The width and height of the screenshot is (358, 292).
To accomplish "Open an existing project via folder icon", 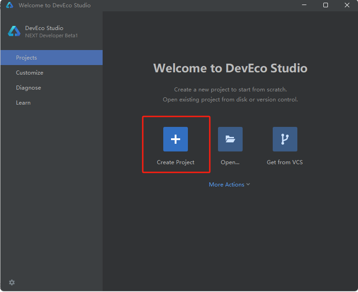I will pyautogui.click(x=230, y=139).
